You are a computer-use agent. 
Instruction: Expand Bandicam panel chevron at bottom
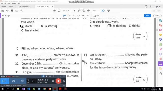(x=64, y=86)
